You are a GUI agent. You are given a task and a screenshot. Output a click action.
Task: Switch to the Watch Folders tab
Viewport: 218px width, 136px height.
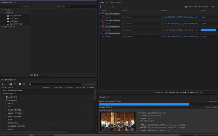(x=116, y=2)
